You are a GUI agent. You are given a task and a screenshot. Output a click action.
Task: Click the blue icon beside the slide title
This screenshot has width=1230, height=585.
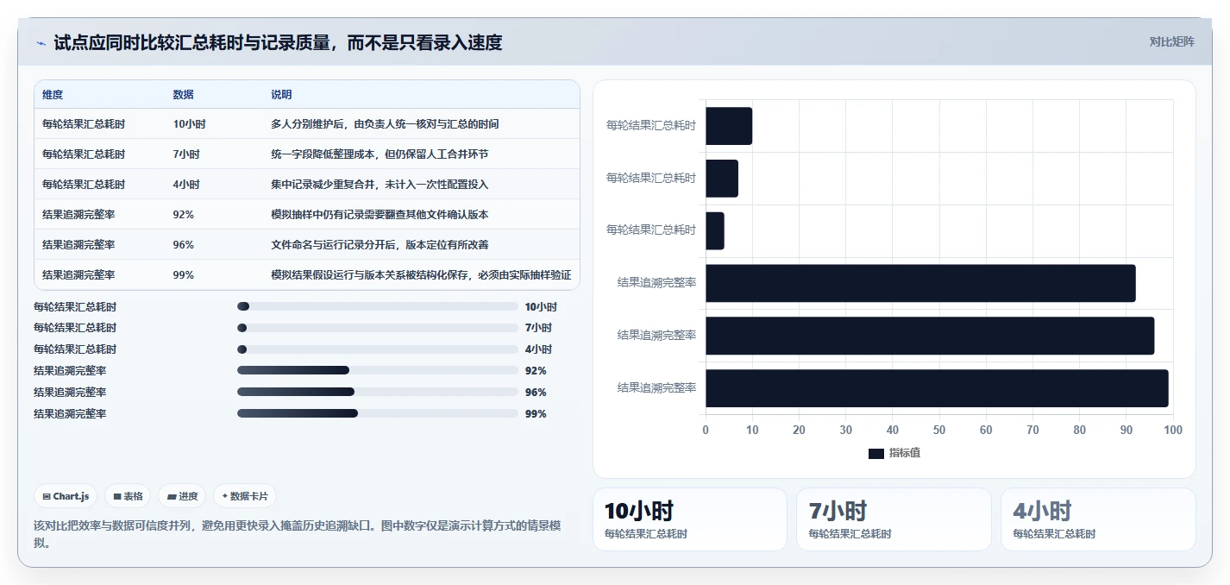[41, 43]
